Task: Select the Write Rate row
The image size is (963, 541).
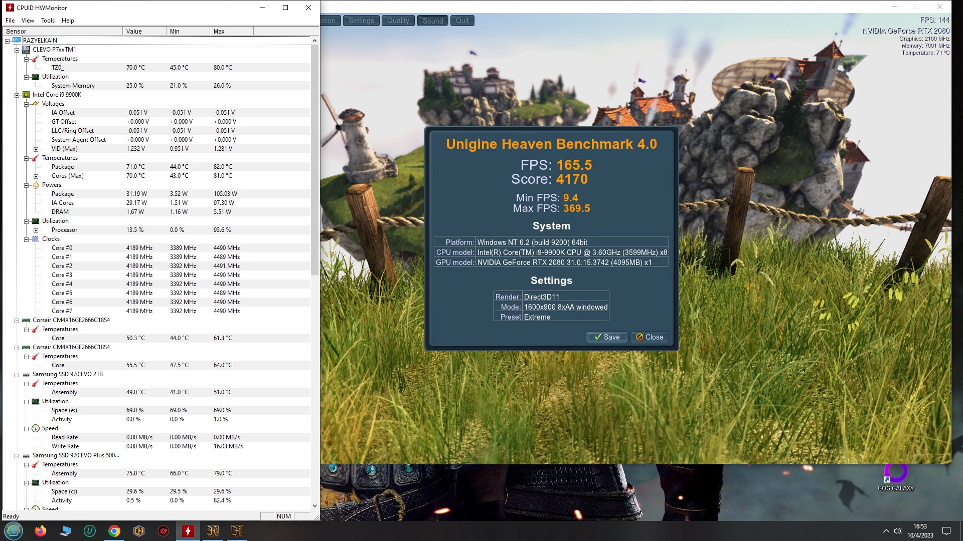Action: pos(156,446)
